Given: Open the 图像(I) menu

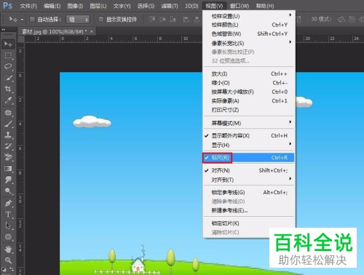Looking at the screenshot, I should (x=75, y=6).
